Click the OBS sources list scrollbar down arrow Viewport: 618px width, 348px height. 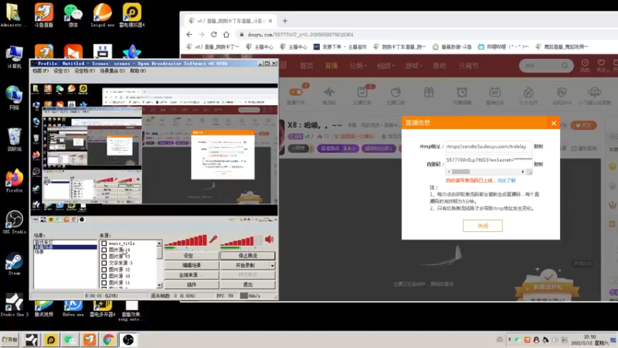159,285
